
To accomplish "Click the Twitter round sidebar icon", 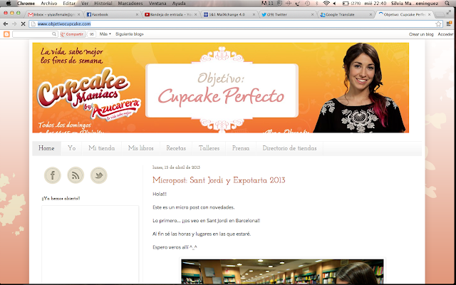I will point(99,175).
